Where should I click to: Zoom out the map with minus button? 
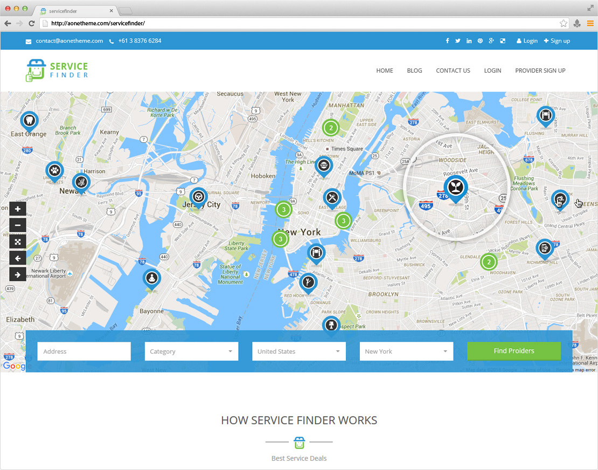click(x=18, y=225)
